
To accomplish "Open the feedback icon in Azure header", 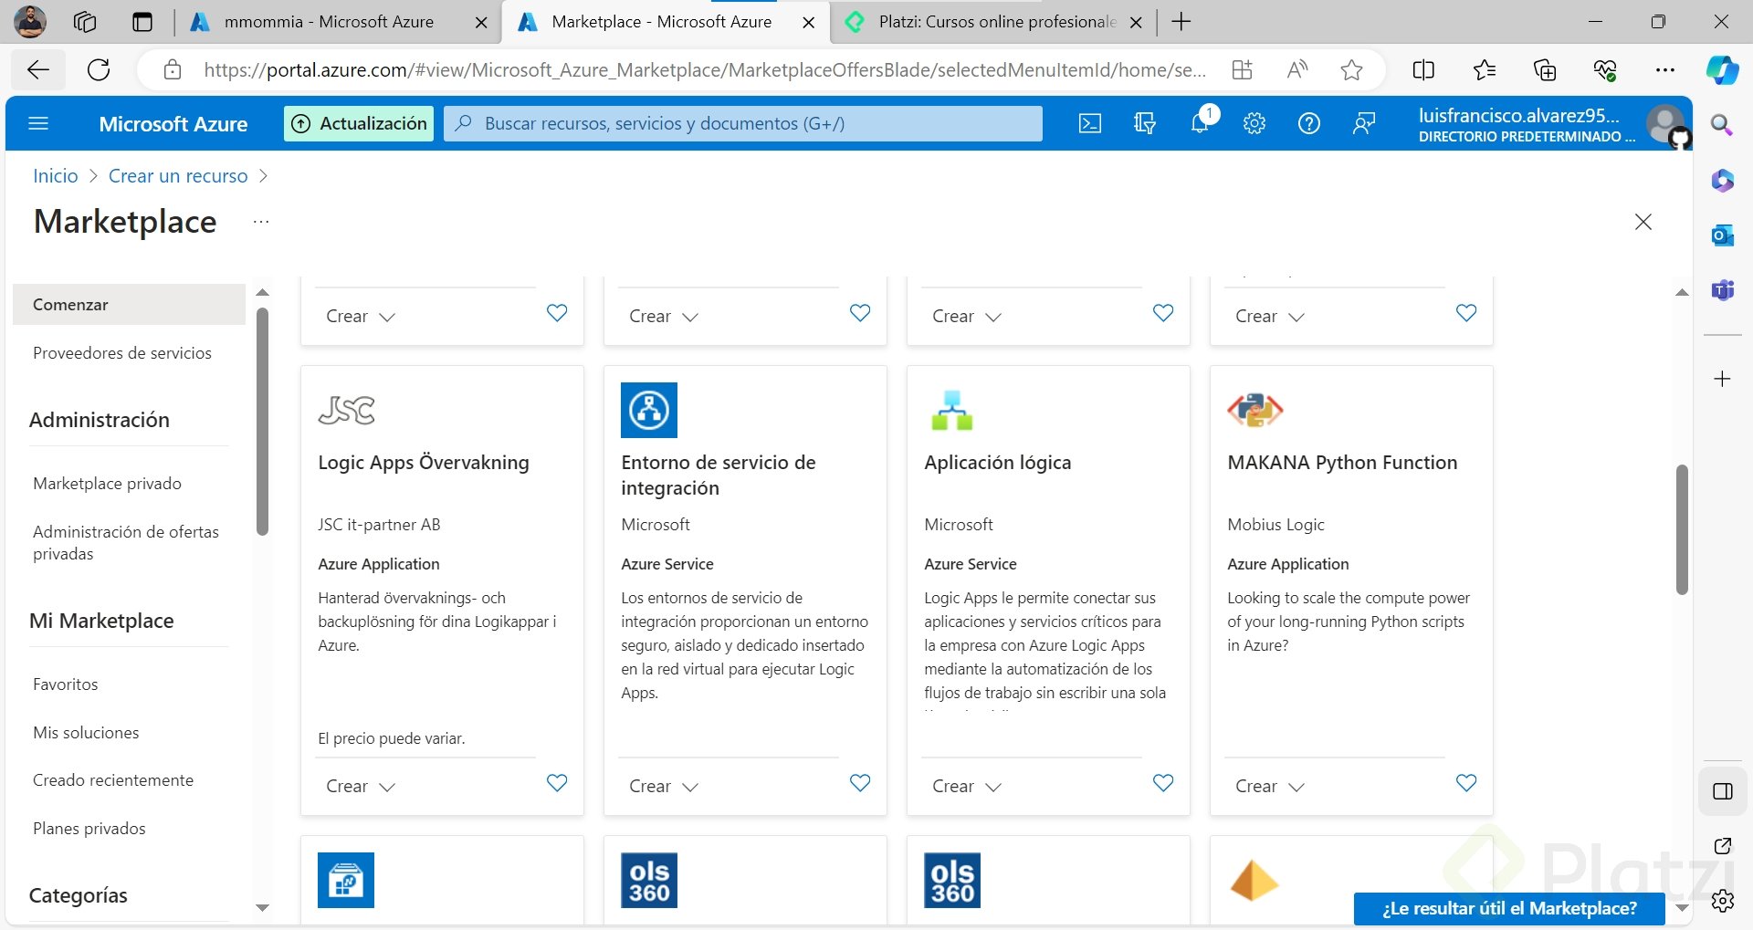I will (1364, 123).
